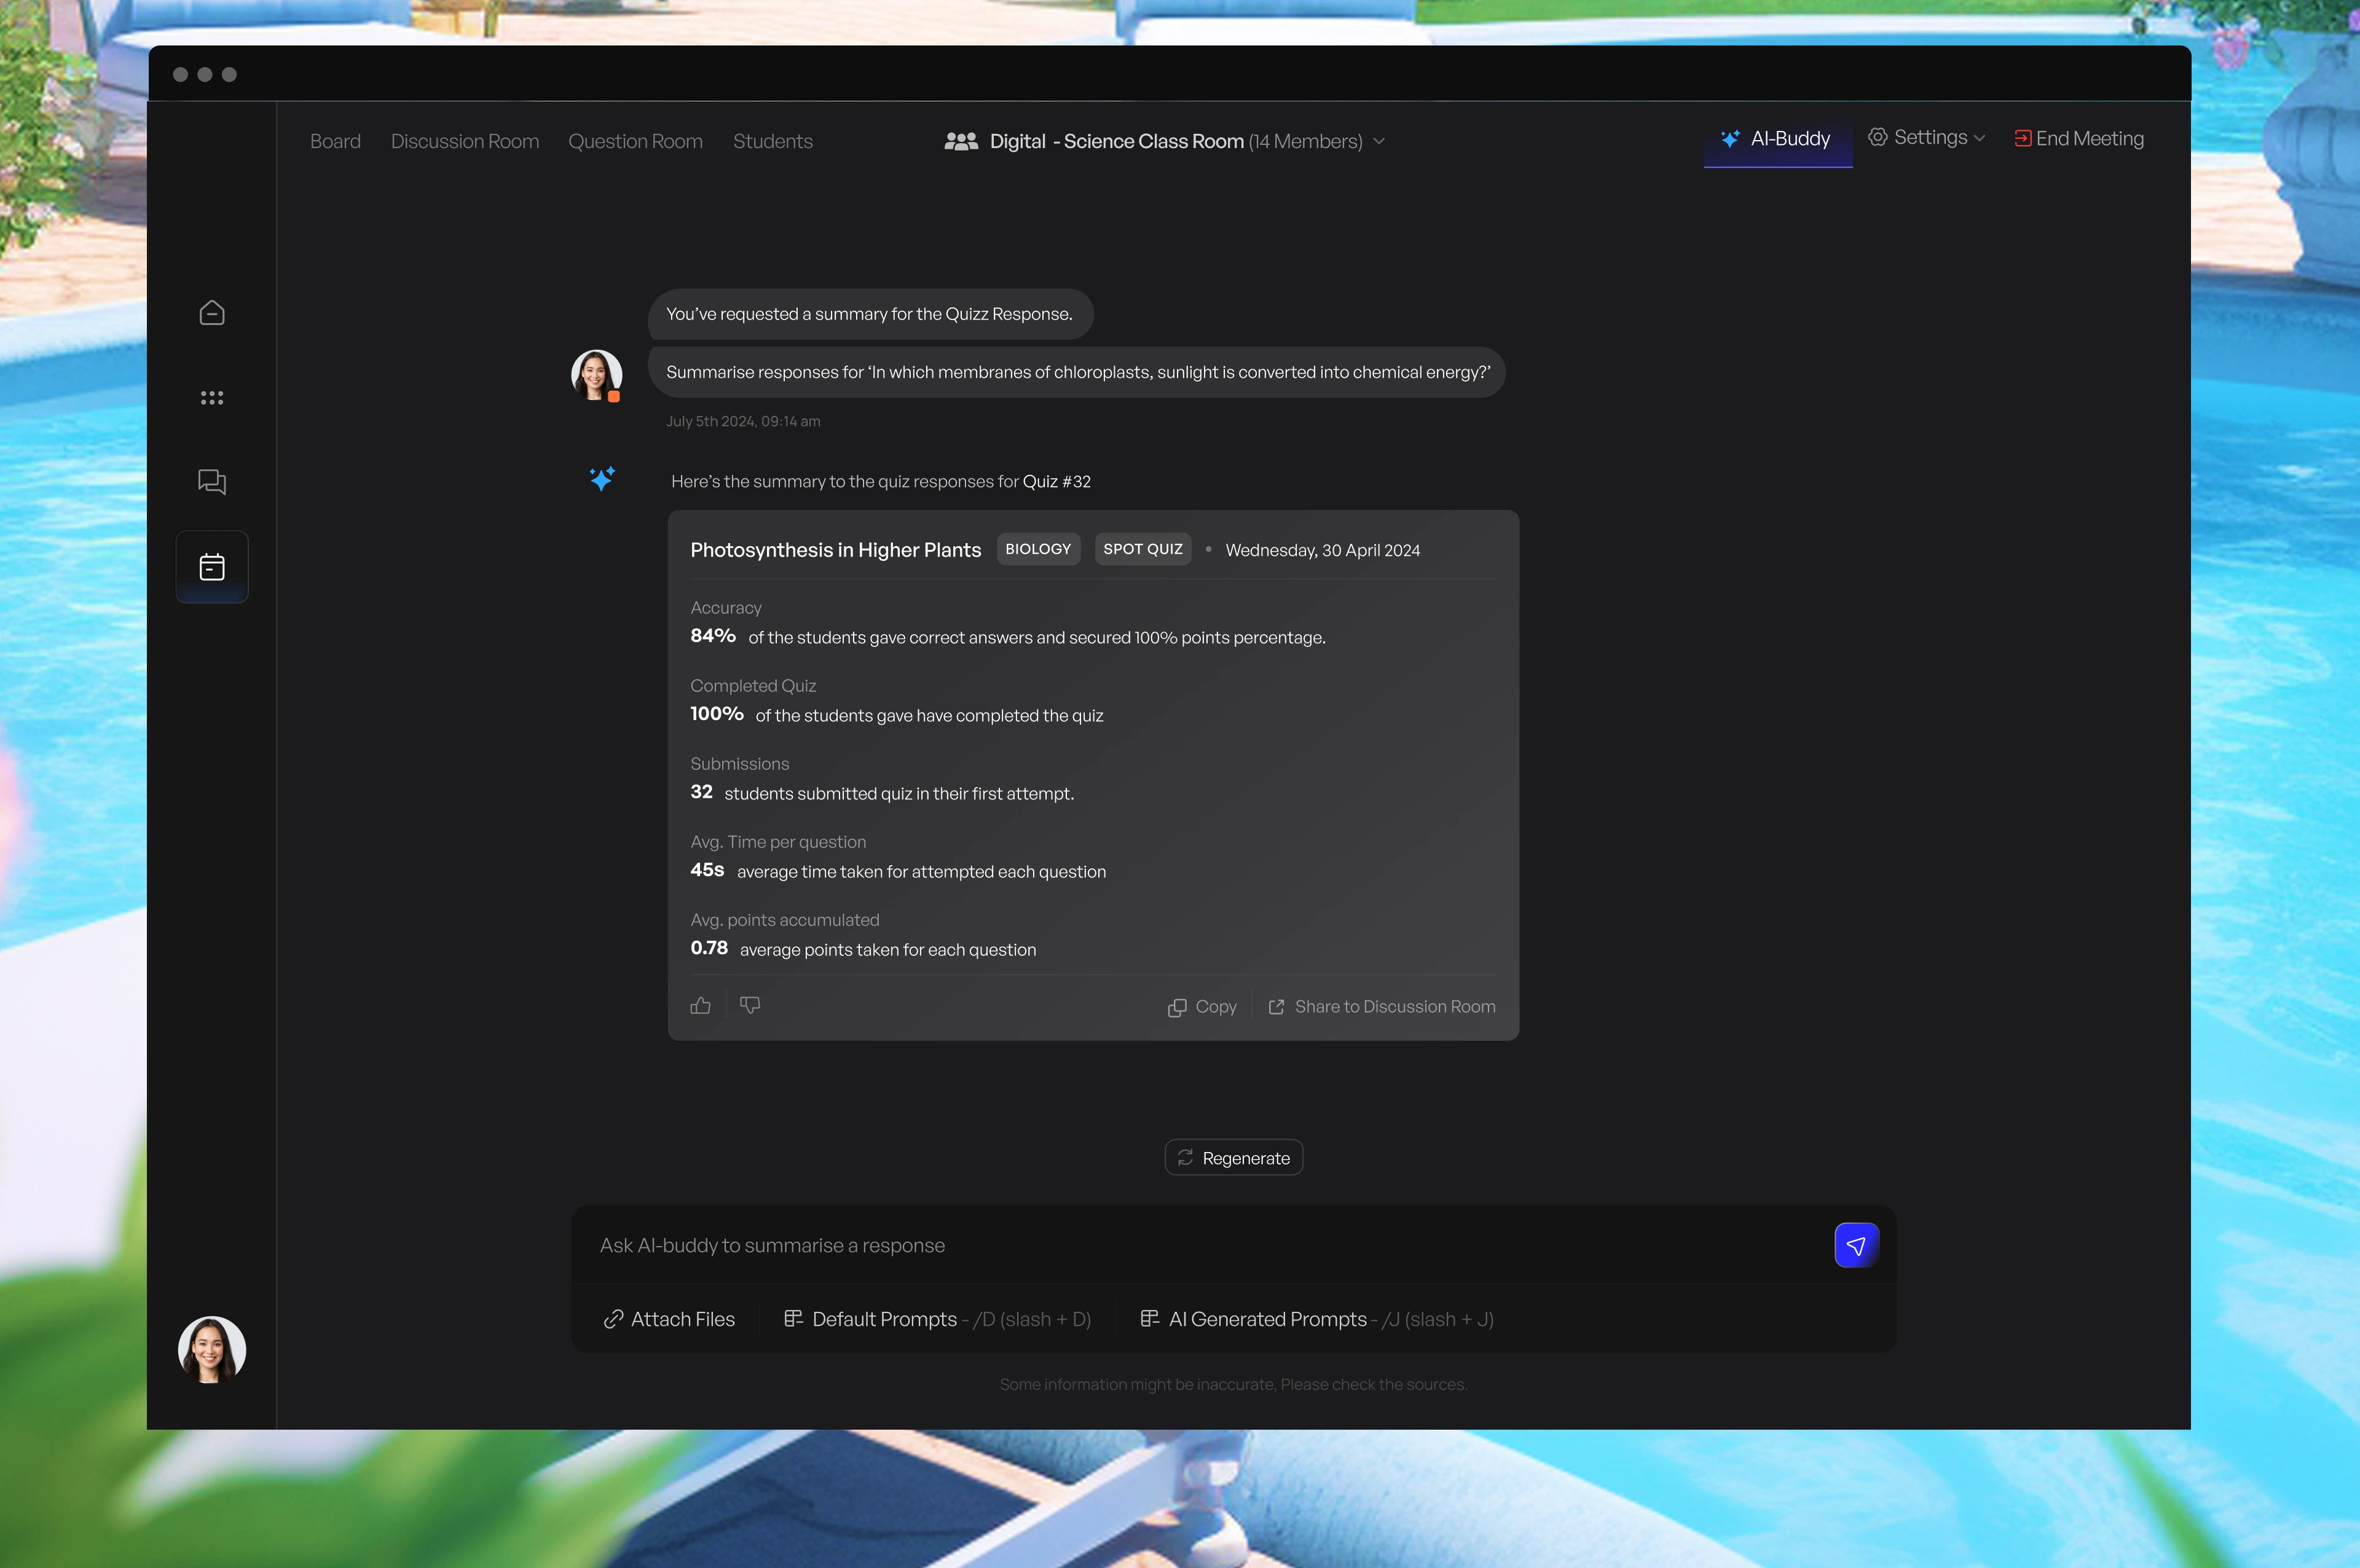Copy the quiz summary
Screen dimensions: 2360x1568
(1202, 1007)
